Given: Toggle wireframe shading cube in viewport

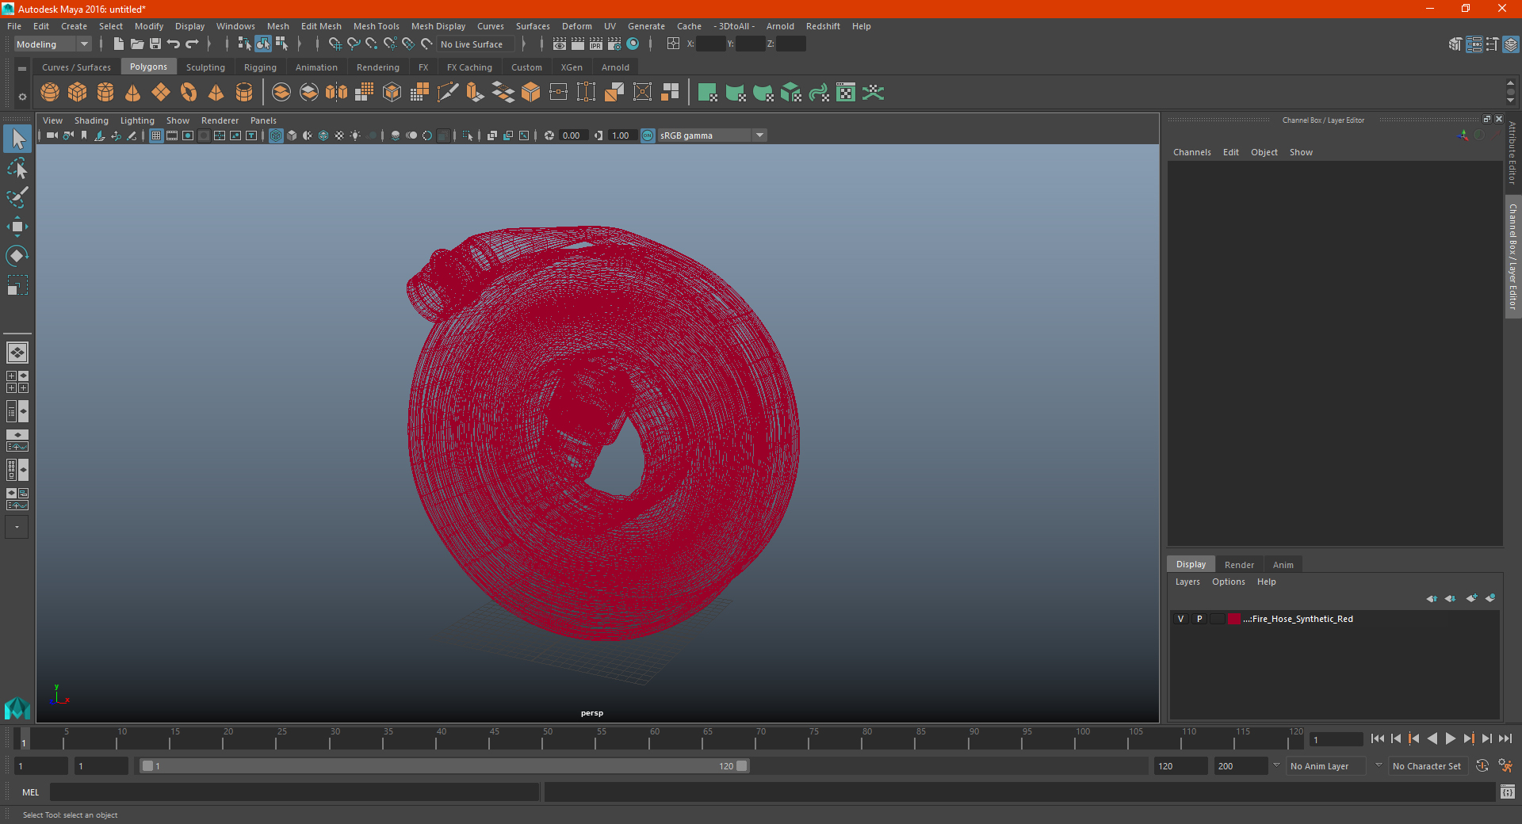Looking at the screenshot, I should [276, 135].
